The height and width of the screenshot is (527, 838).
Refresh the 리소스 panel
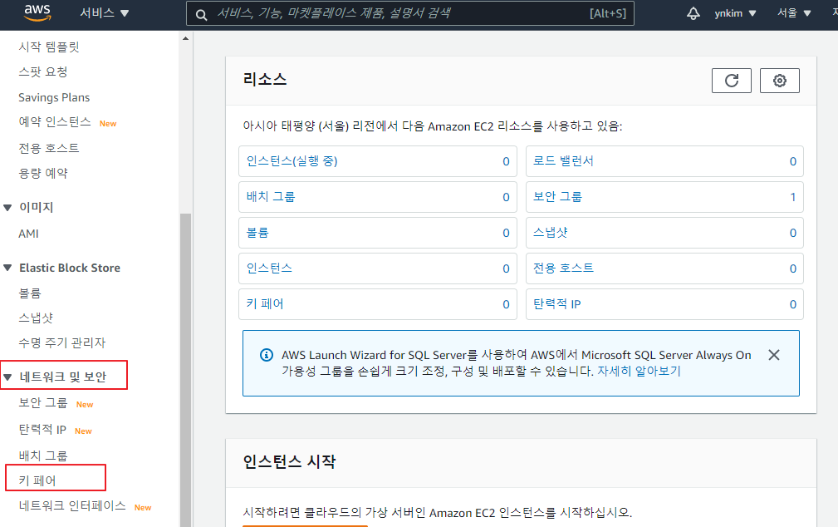tap(732, 81)
